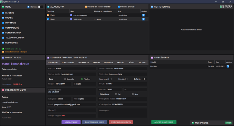Click the Diabète antecedent row label
Viewport: 234px width, 126px height.
[x=153, y=66]
